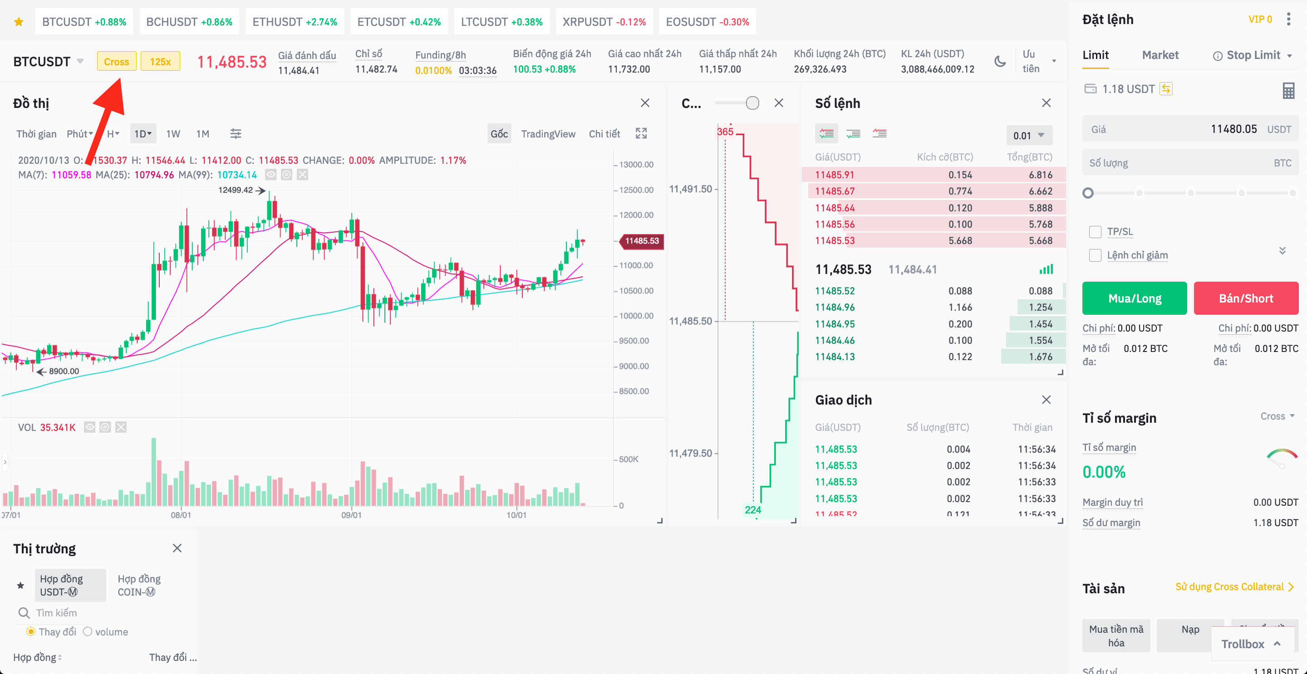The width and height of the screenshot is (1307, 674).
Task: Select the Hợp đồng USDT-M tab
Action: [x=70, y=585]
